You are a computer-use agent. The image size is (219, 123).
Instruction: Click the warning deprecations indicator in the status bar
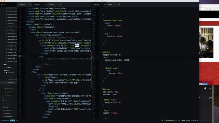pyautogui.click(x=170, y=121)
